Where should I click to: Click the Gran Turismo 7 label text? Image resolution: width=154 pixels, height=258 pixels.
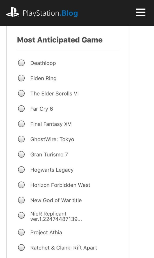[49, 154]
